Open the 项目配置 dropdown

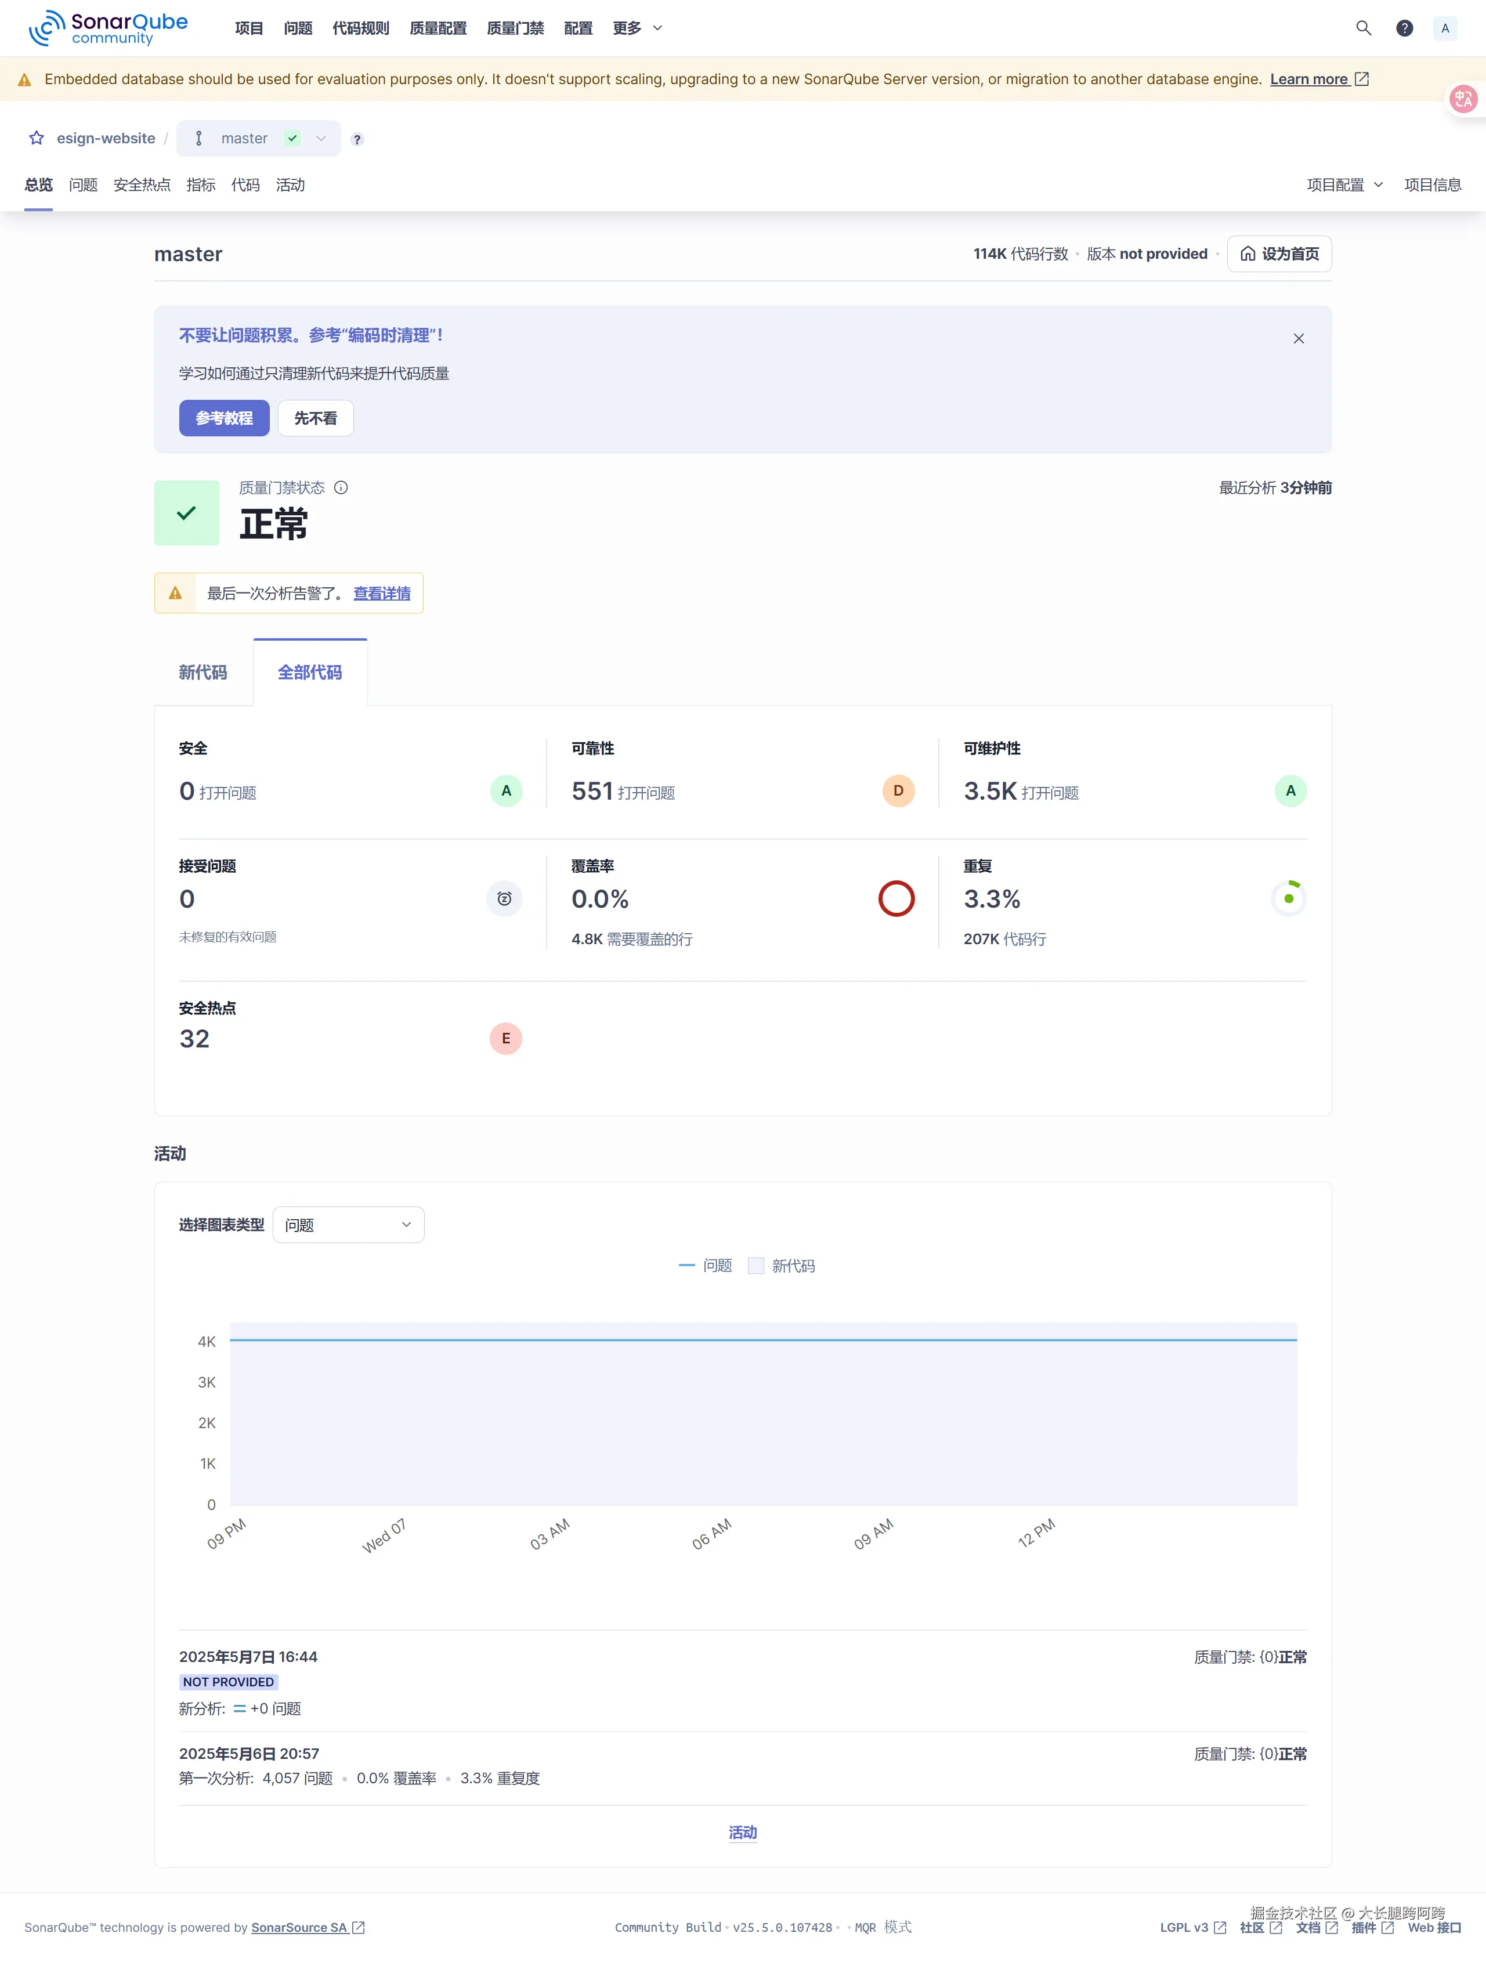click(1343, 185)
